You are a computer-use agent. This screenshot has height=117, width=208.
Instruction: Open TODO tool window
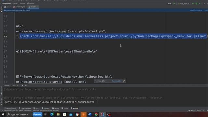pos(36,108)
